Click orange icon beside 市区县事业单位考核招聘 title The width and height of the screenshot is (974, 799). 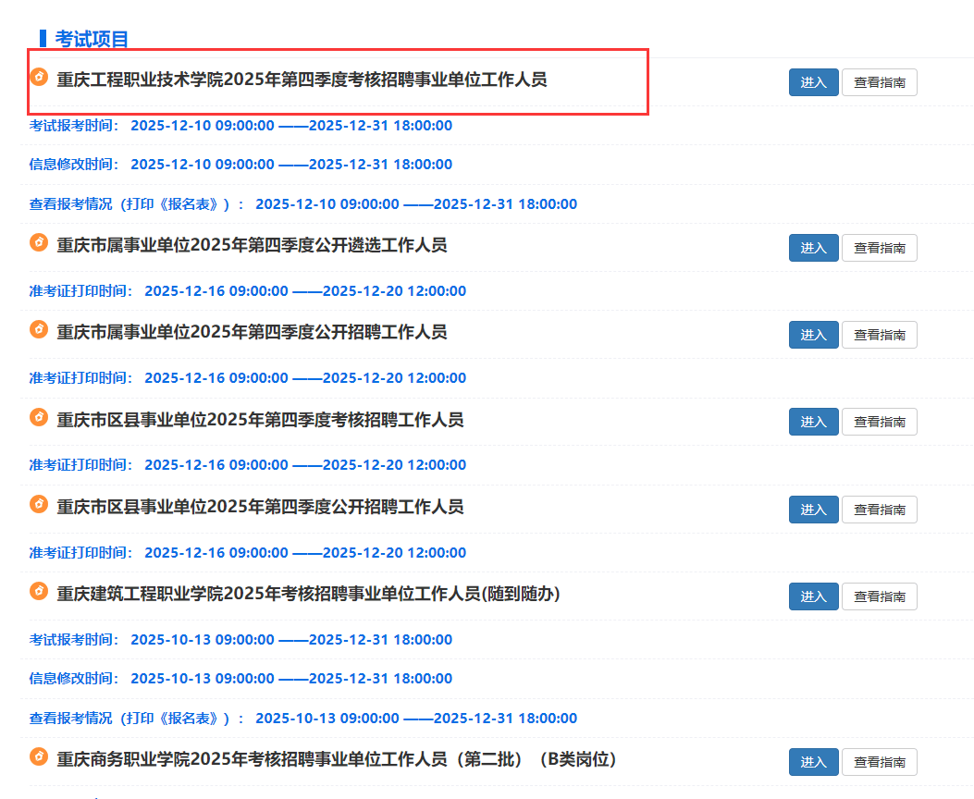pos(39,417)
